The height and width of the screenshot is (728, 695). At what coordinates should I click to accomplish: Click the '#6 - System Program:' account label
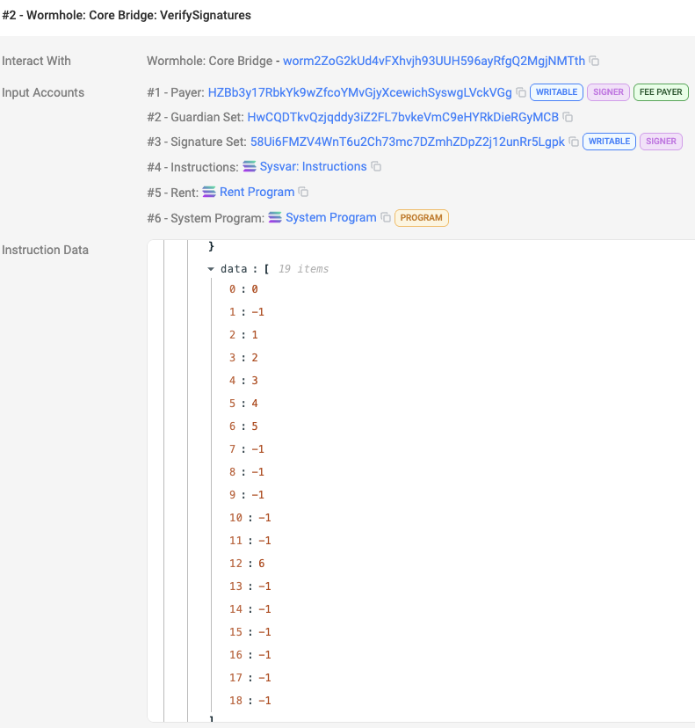[206, 218]
